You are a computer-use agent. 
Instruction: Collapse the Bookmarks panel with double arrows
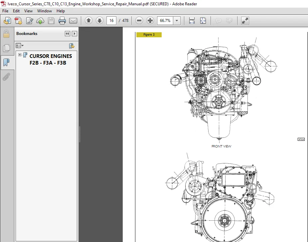point(68,34)
